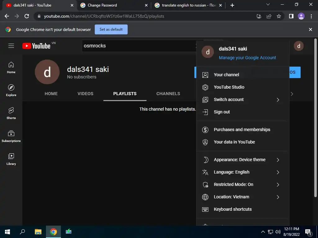The height and width of the screenshot is (238, 318).
Task: Open Shorts in the sidebar
Action: [x=11, y=113]
